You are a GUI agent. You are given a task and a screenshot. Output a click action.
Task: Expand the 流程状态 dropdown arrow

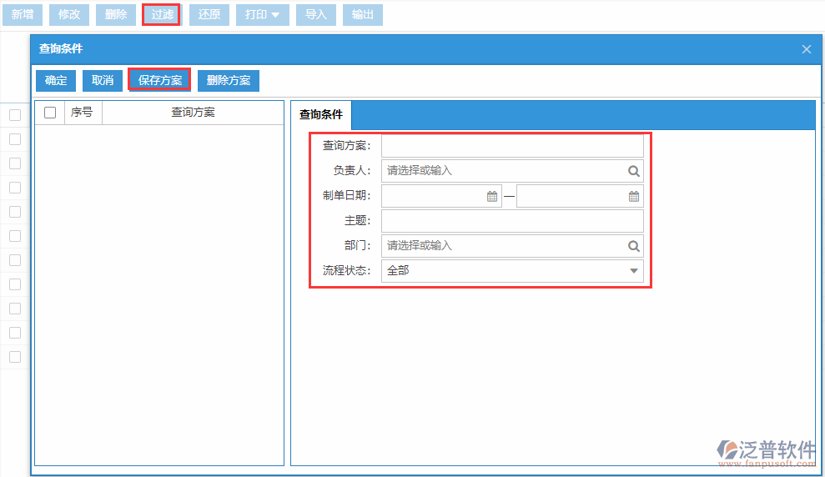point(633,271)
